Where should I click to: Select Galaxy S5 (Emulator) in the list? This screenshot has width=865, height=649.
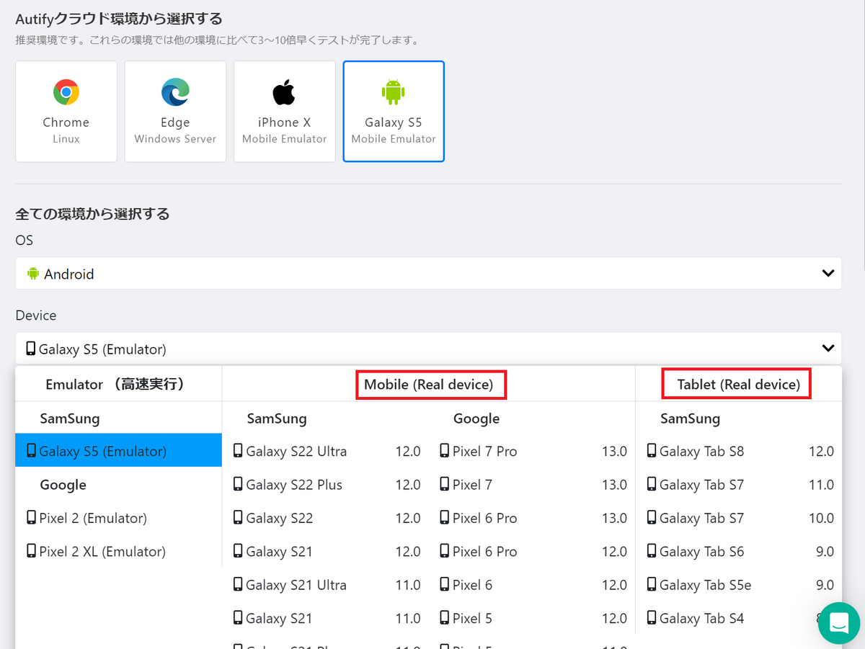pos(118,451)
